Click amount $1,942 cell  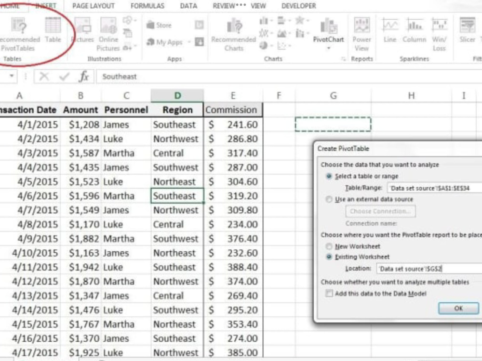(81, 267)
